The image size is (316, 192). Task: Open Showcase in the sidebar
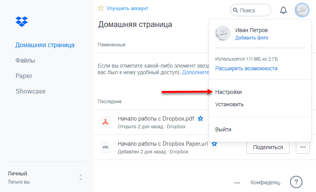click(x=31, y=92)
